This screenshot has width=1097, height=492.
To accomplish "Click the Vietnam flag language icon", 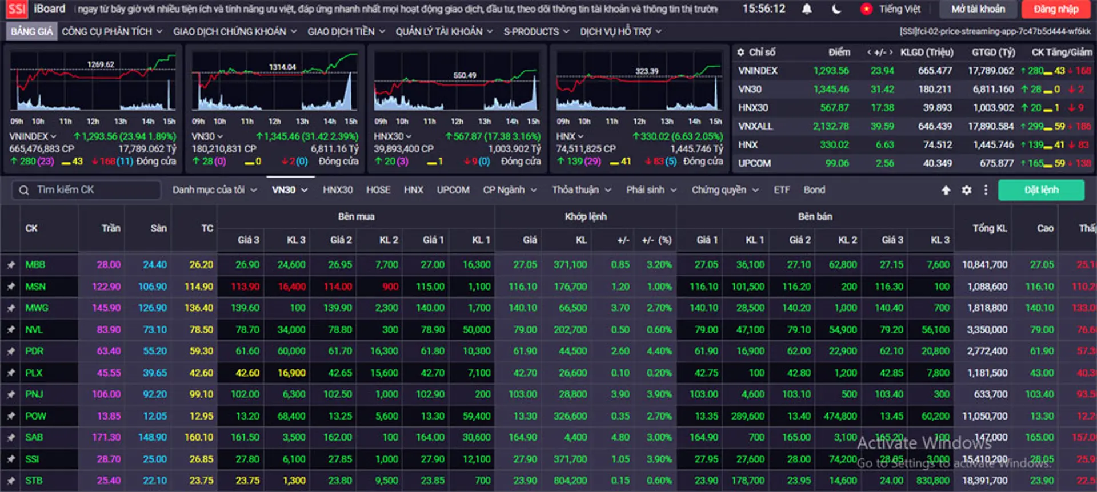I will coord(866,9).
